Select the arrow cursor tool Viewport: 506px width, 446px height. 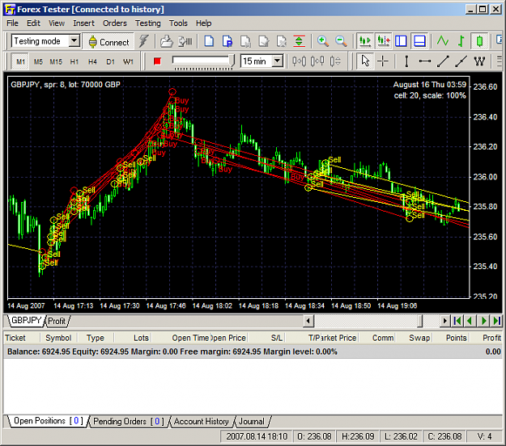coord(365,61)
